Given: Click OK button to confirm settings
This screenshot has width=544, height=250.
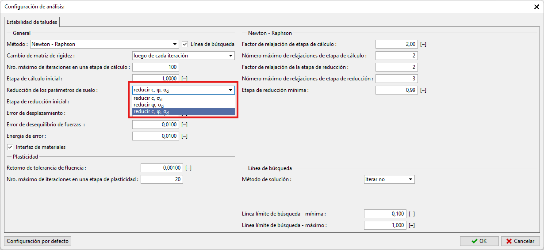Looking at the screenshot, I should pos(479,241).
